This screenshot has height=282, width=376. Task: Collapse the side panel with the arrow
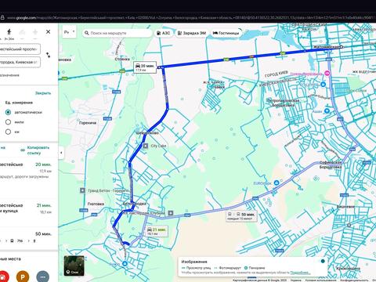(61, 153)
